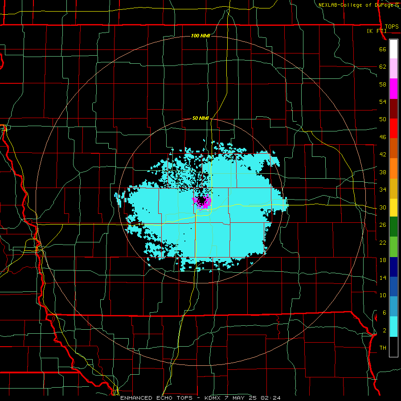
Task: Click the [K FT] units label
Action: 376,31
